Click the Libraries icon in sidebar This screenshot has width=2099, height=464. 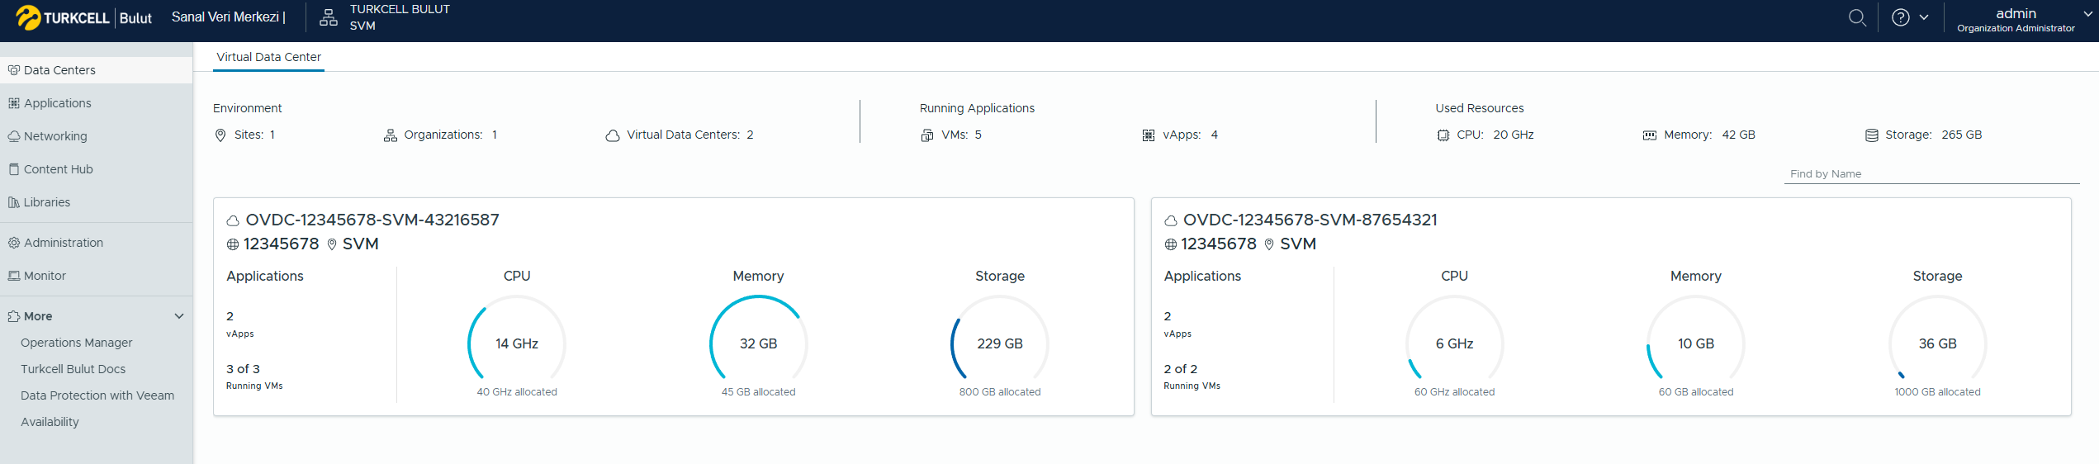pos(14,202)
